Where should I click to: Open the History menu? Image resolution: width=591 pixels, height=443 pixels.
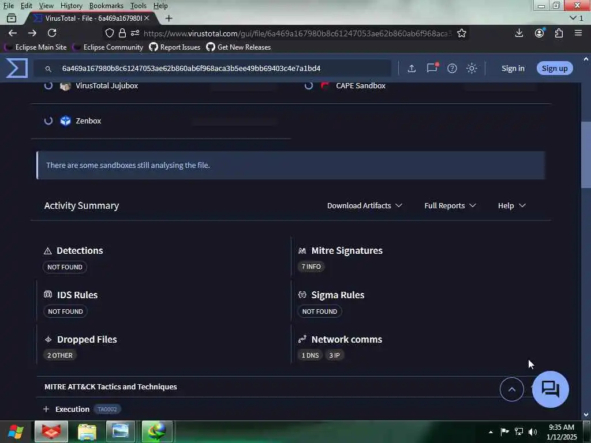point(71,6)
